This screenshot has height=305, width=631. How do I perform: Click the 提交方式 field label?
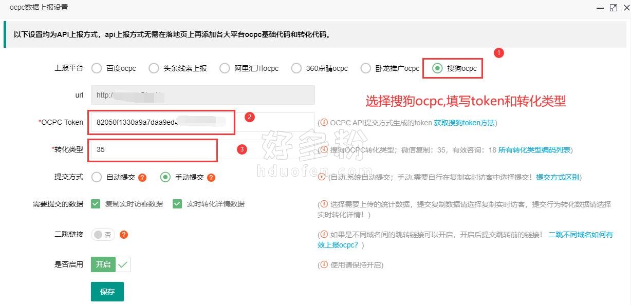pyautogui.click(x=69, y=177)
